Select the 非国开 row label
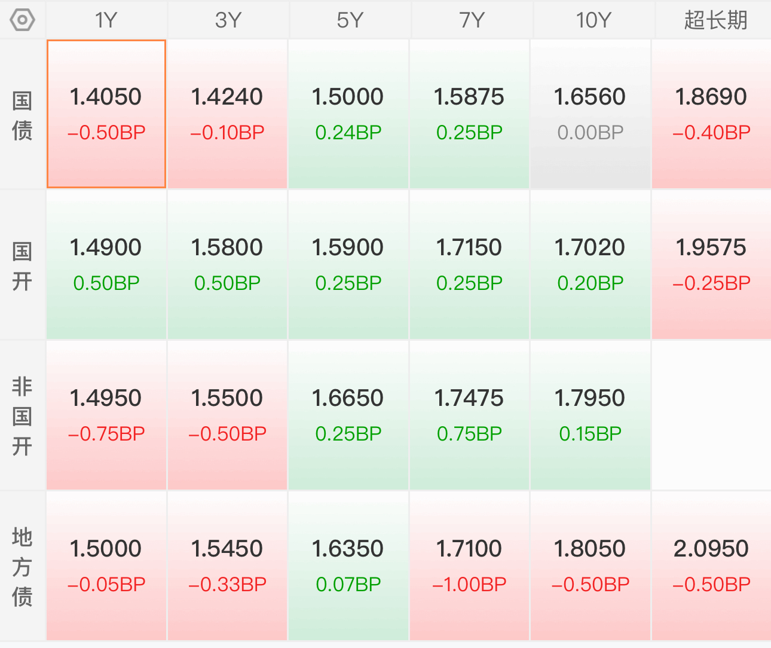This screenshot has width=771, height=648. (22, 416)
